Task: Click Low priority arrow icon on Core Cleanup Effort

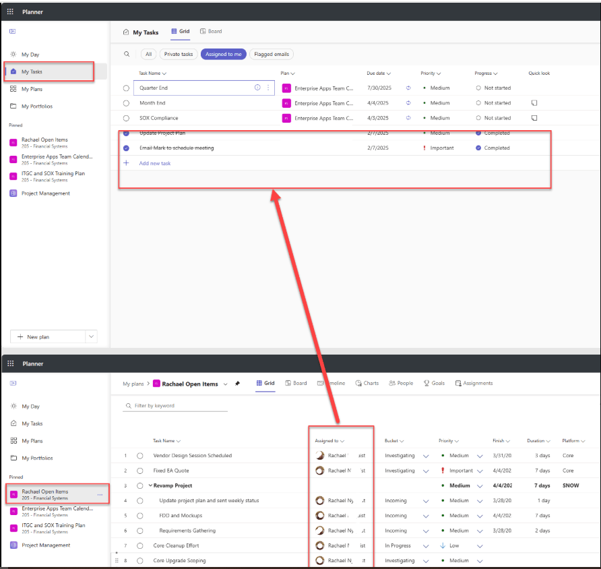Action: [x=443, y=545]
